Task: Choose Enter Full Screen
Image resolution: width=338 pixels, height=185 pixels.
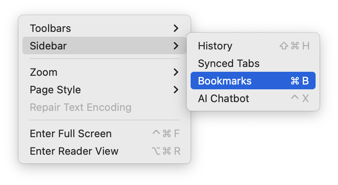Action: click(105, 134)
